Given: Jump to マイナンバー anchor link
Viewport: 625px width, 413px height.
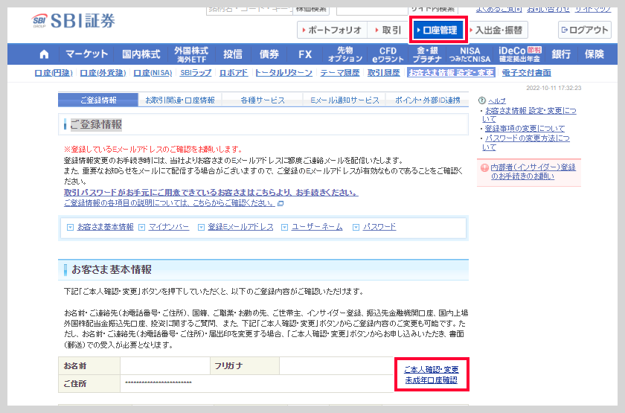Looking at the screenshot, I should (x=169, y=227).
